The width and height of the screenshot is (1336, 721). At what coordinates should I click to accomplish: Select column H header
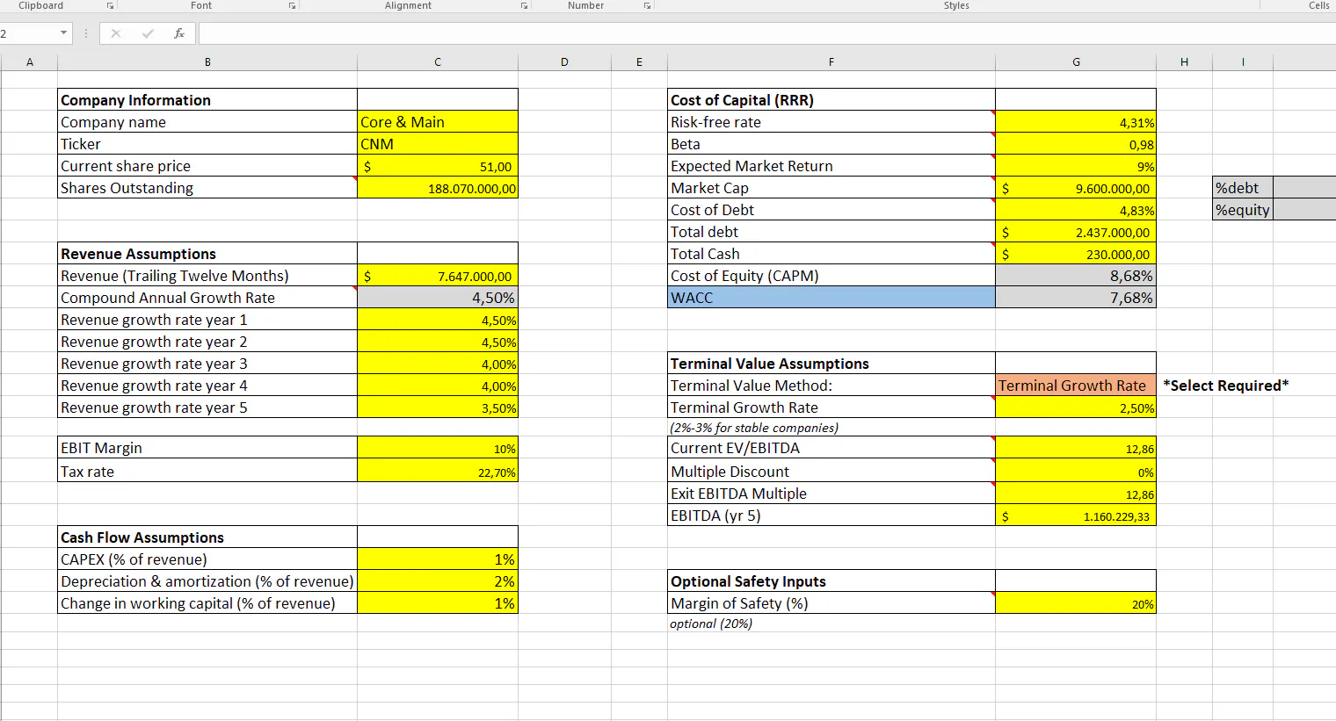[1184, 61]
